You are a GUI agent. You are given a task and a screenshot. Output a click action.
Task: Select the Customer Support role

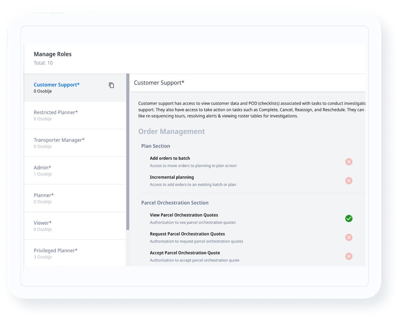point(57,85)
